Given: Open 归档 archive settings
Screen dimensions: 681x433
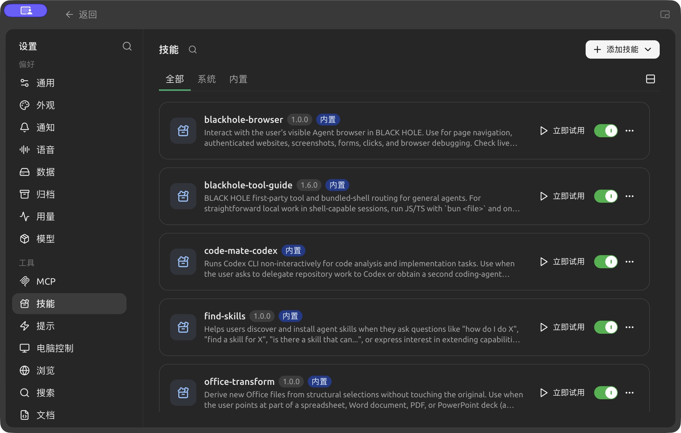Looking at the screenshot, I should (69, 194).
